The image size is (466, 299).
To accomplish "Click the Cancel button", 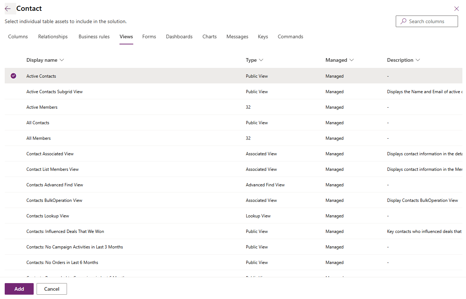I will 51,289.
